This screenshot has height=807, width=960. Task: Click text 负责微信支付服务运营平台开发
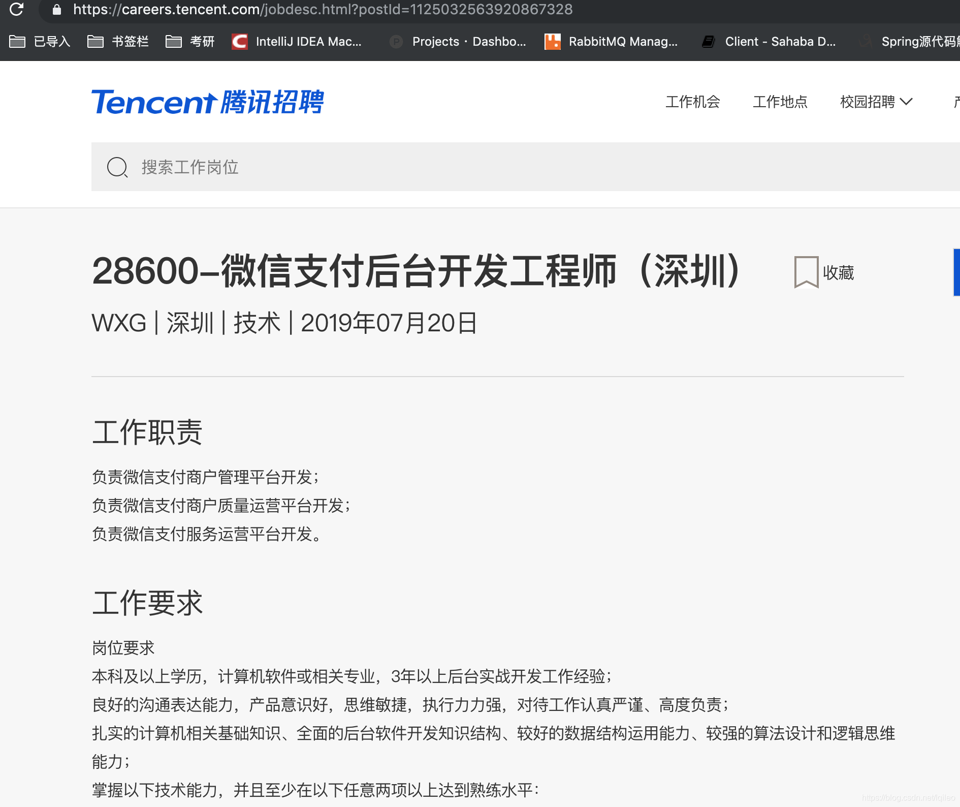tap(207, 534)
